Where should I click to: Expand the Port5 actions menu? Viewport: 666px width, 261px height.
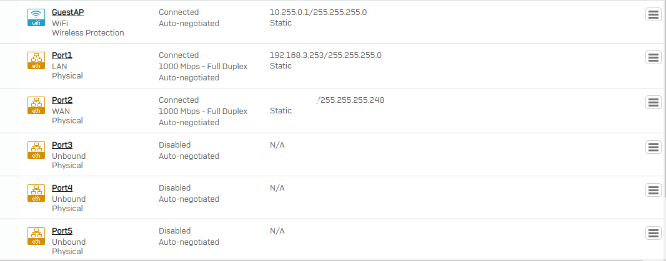click(654, 233)
